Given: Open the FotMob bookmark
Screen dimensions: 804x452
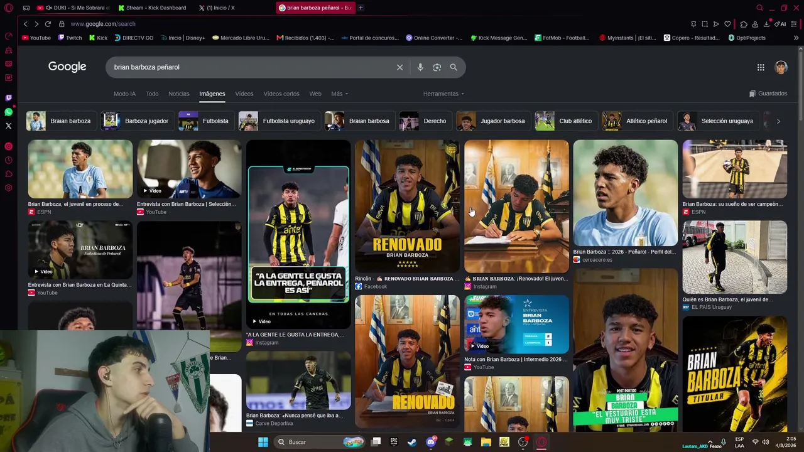Looking at the screenshot, I should (562, 38).
